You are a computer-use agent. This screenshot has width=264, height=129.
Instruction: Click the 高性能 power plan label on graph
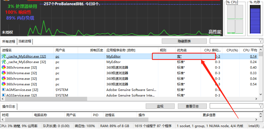pos(215,32)
